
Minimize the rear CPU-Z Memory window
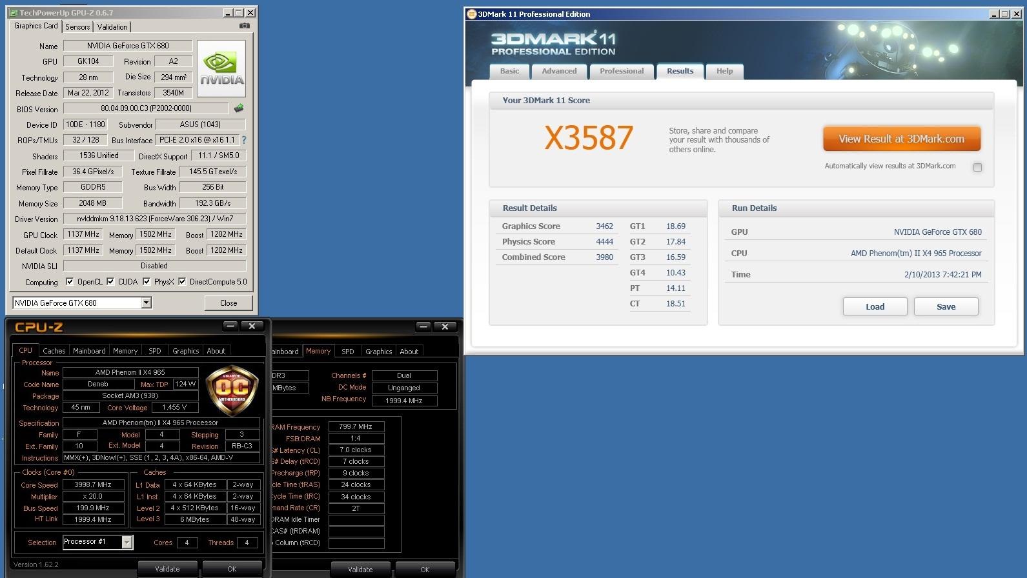coord(423,327)
